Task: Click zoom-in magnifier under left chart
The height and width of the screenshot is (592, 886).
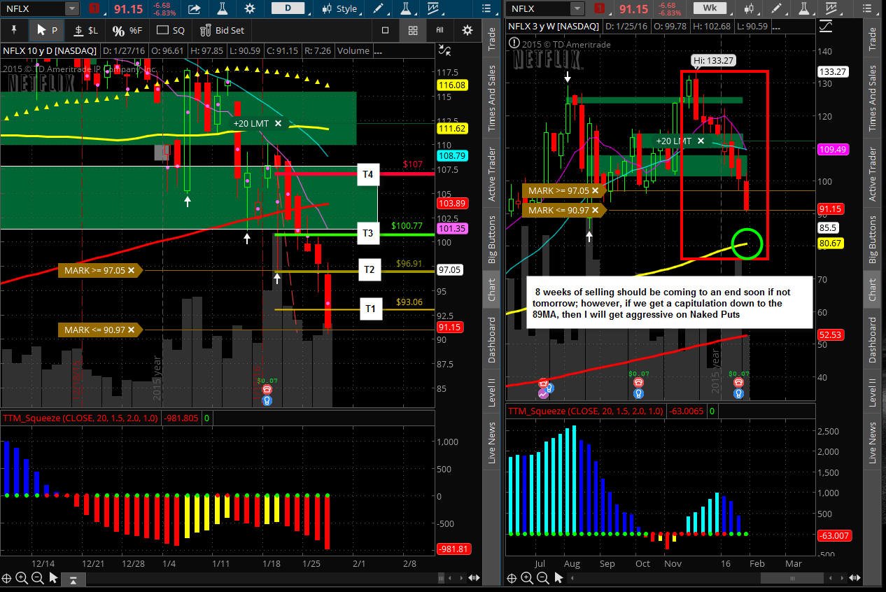Action: pos(22,578)
